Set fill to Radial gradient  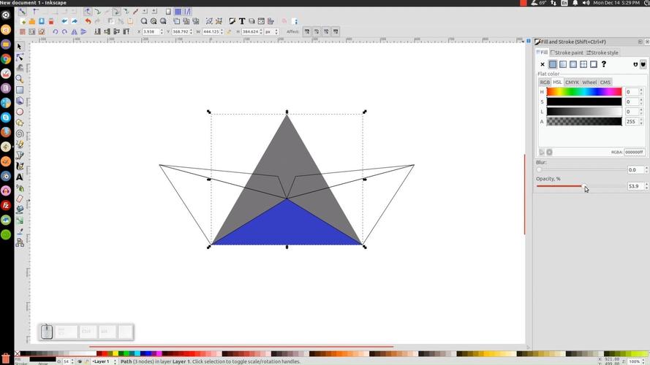[x=573, y=64]
